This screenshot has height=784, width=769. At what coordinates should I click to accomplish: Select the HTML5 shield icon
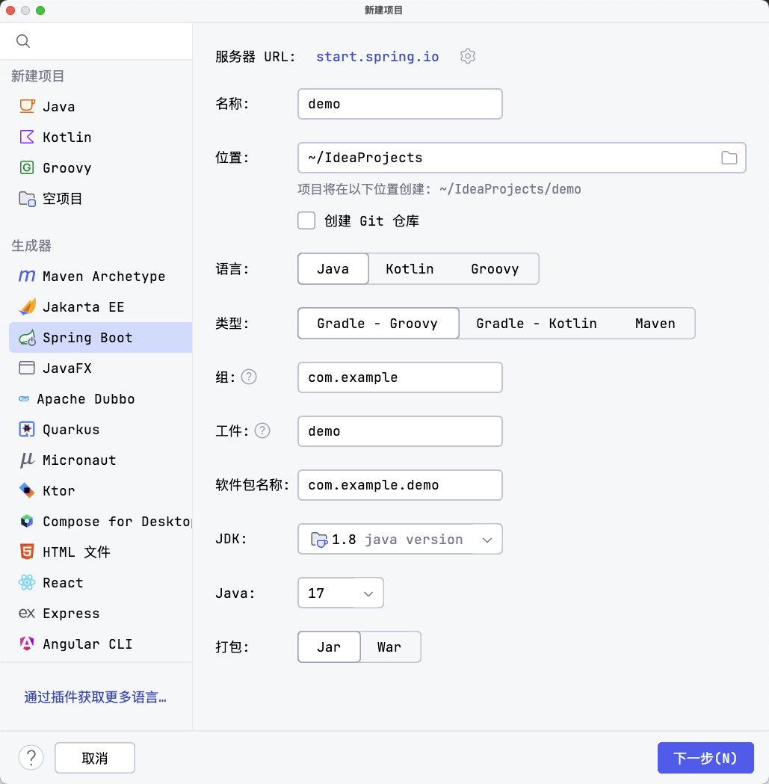pyautogui.click(x=27, y=552)
